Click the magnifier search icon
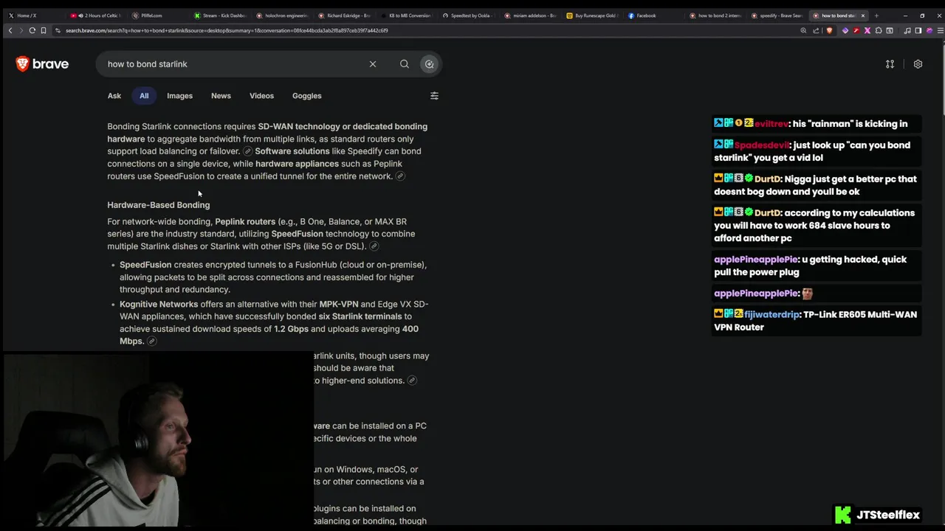945x531 pixels. (x=405, y=64)
